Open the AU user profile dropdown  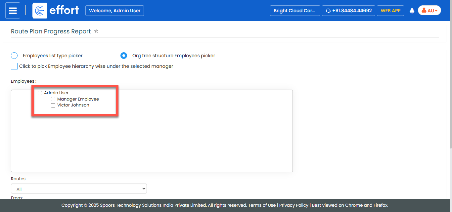pyautogui.click(x=429, y=11)
